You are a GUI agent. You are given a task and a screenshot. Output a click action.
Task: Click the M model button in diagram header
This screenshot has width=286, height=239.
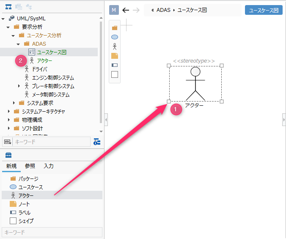click(x=114, y=10)
